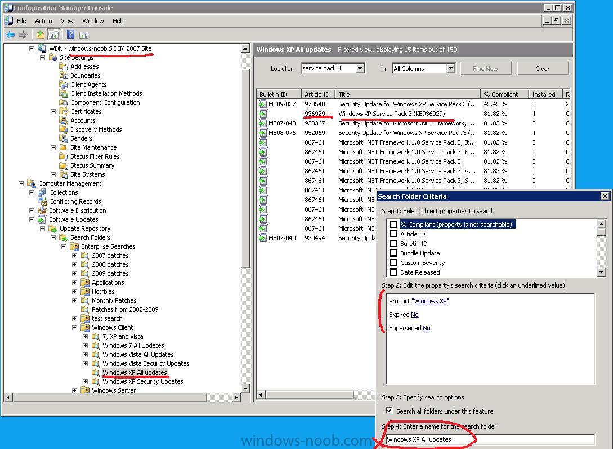613x449 pixels.
Task: Expand the Certificates node
Action: [53, 111]
